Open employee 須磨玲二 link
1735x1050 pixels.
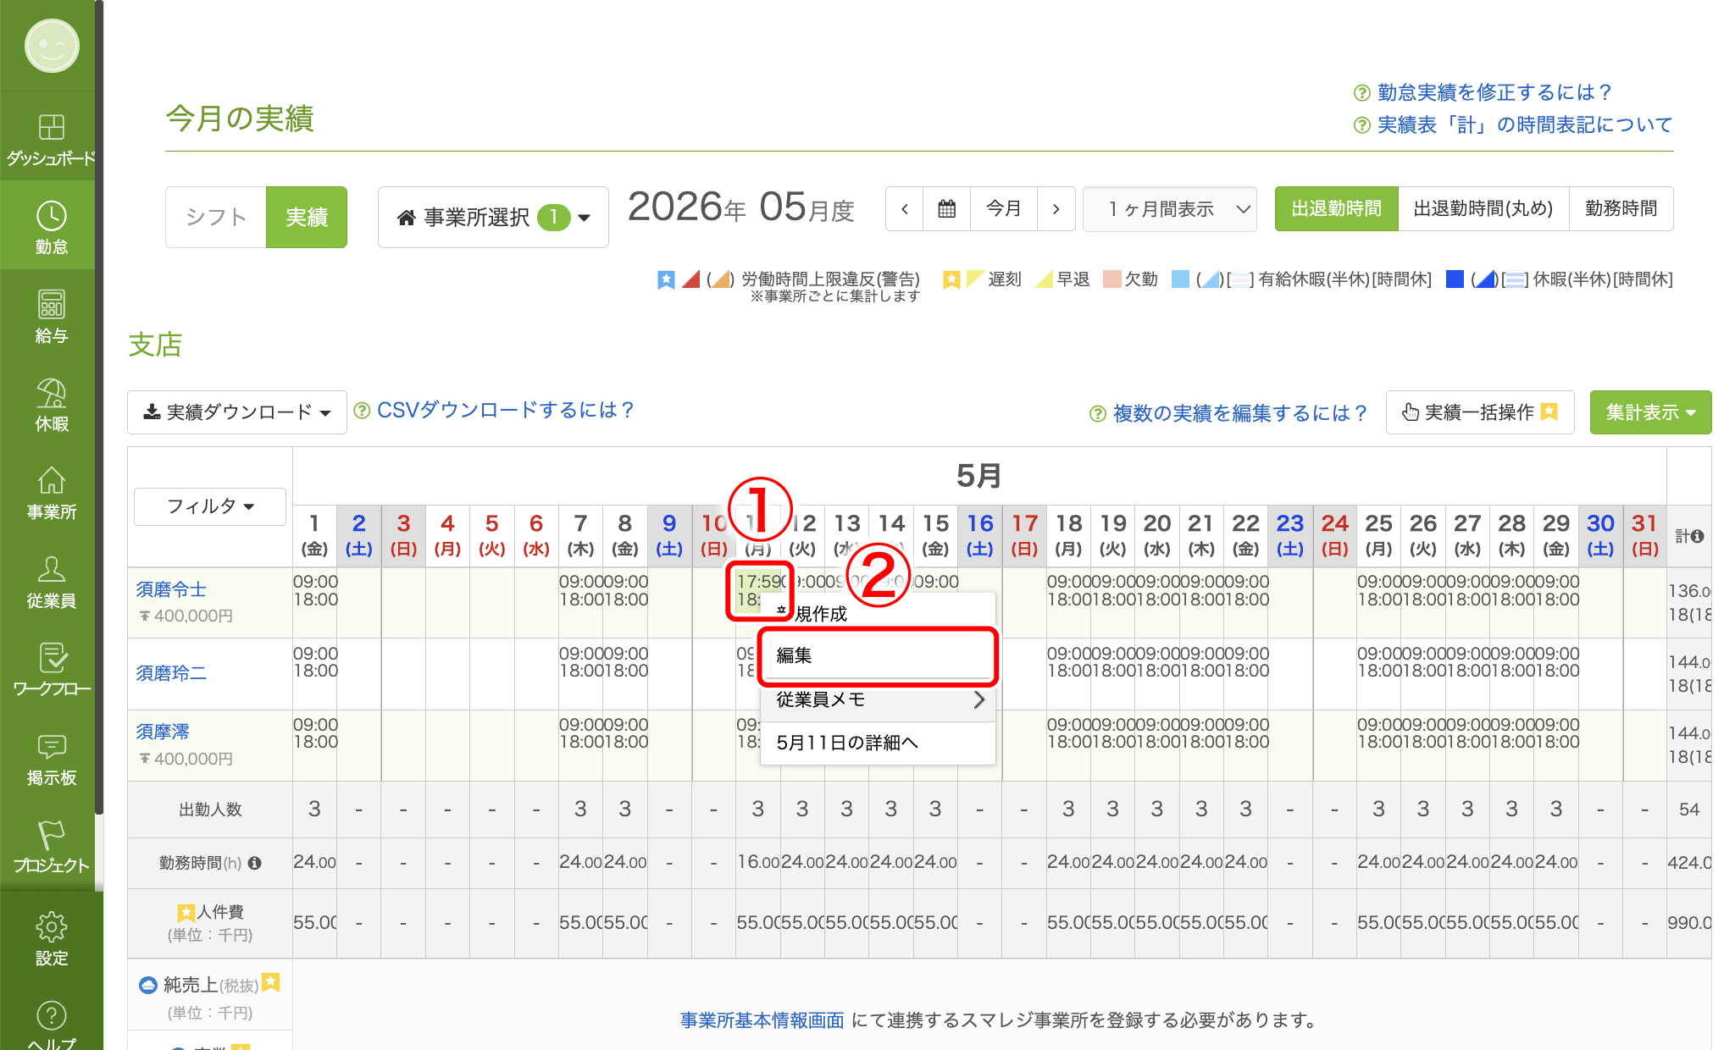click(171, 673)
